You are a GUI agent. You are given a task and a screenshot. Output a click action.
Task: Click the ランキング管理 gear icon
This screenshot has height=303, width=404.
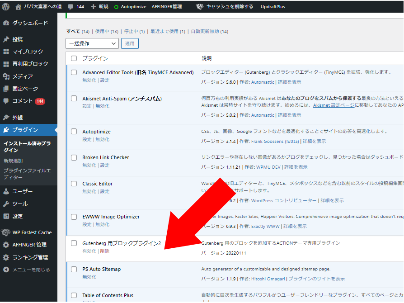tap(6, 257)
